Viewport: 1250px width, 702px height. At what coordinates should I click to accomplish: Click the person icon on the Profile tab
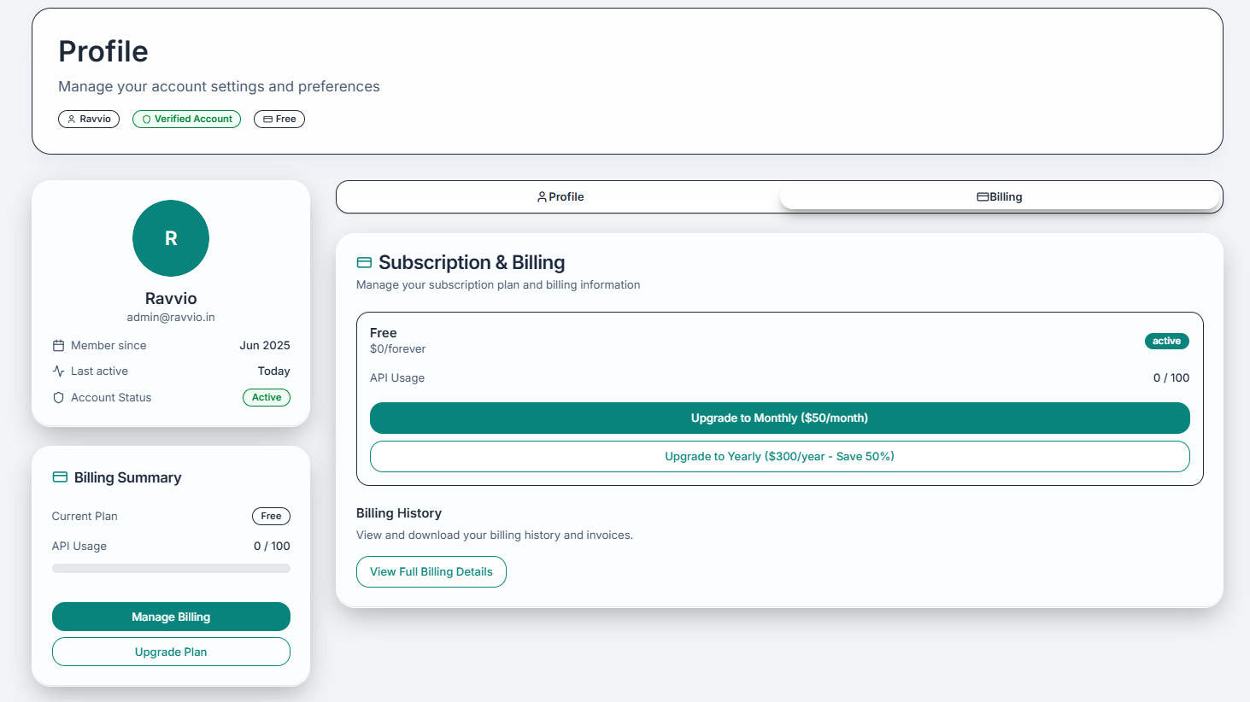click(541, 196)
